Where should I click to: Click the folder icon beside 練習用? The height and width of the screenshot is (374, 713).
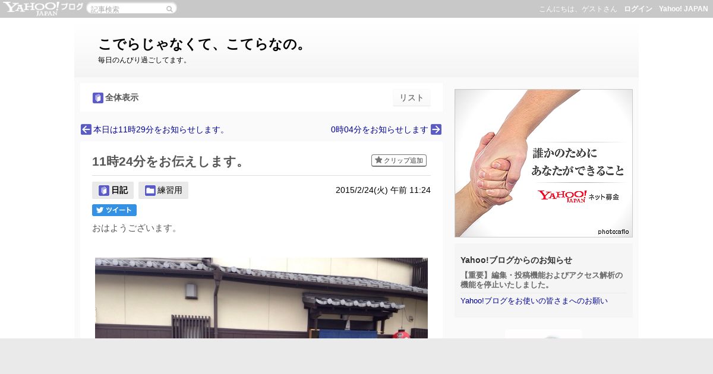tap(150, 191)
